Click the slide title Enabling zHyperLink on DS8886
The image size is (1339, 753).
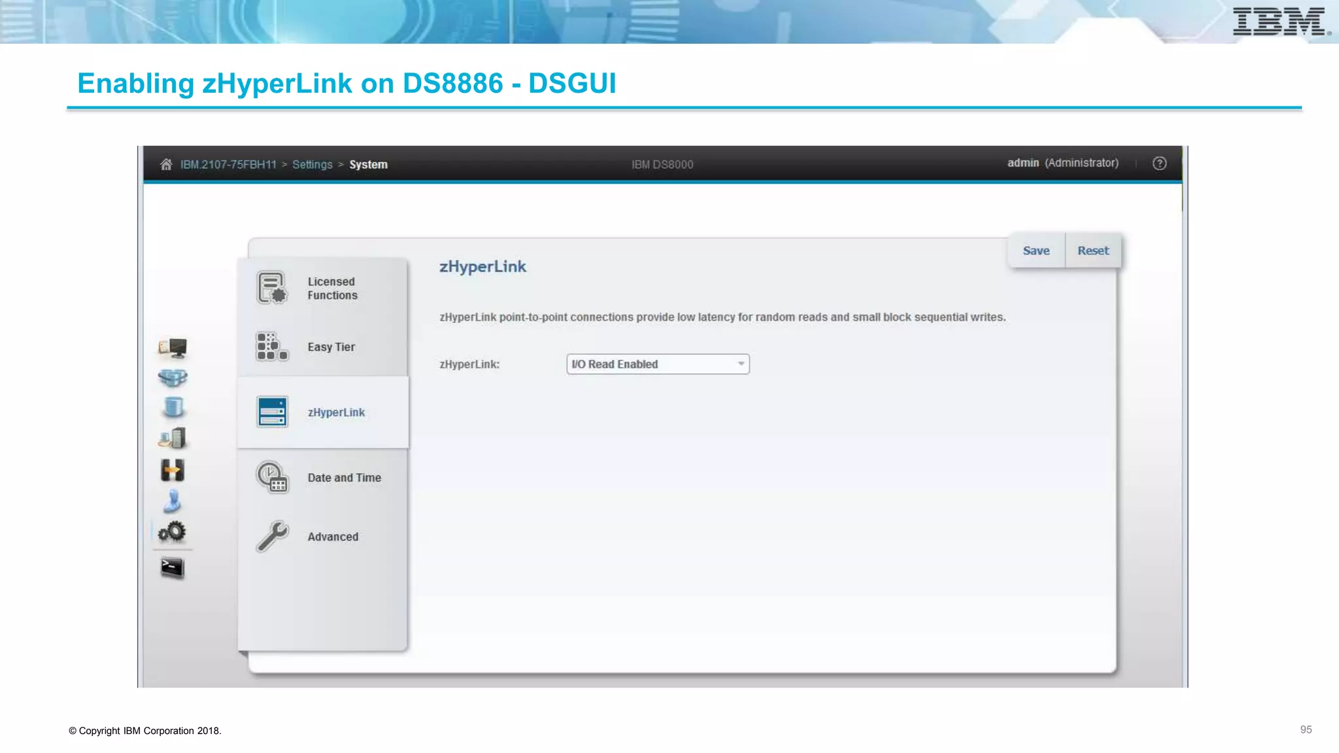tap(347, 83)
